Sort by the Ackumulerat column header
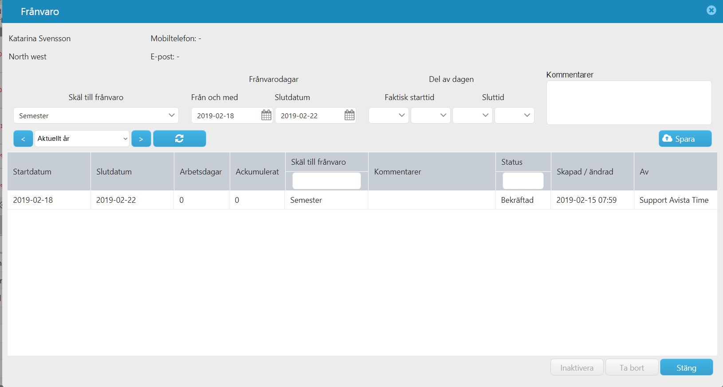Image resolution: width=723 pixels, height=387 pixels. 257,172
